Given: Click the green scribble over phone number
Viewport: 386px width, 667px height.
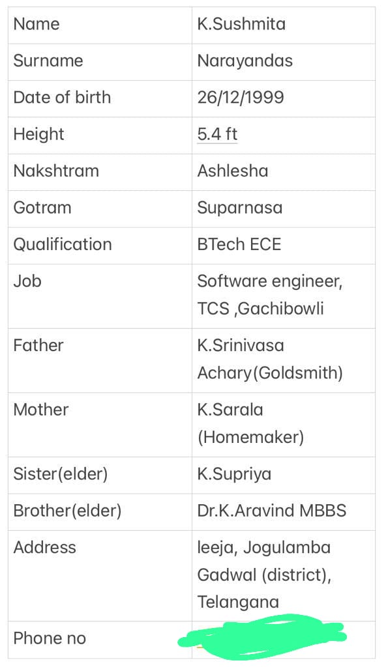Looking at the screenshot, I should point(262,636).
